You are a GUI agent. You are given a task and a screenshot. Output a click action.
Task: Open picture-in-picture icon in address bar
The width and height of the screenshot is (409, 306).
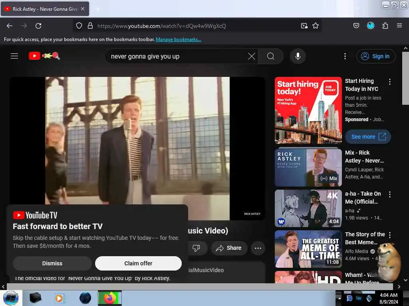[x=304, y=26]
